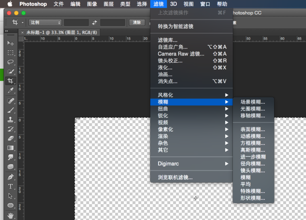Choose 高斯模糊... from blur submenu
The height and width of the screenshot is (220, 306).
point(254,150)
